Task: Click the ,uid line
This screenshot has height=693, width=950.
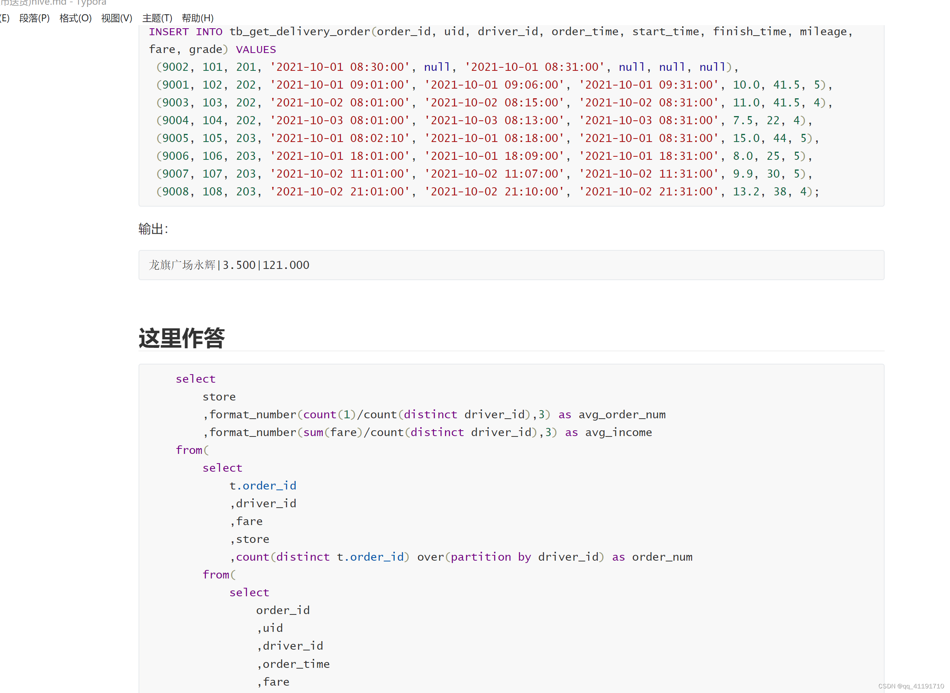Action: [269, 628]
